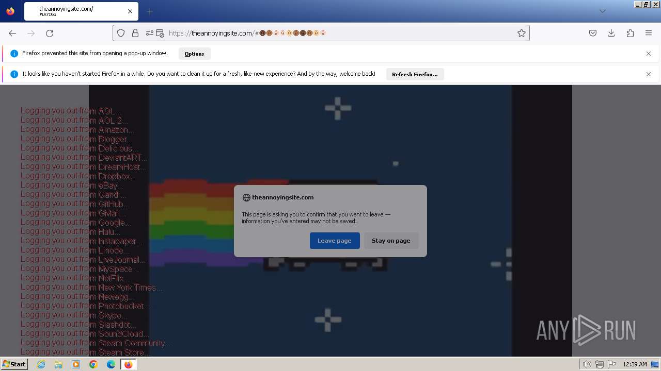Open the Windows Start menu
The height and width of the screenshot is (371, 661).
pos(14,364)
